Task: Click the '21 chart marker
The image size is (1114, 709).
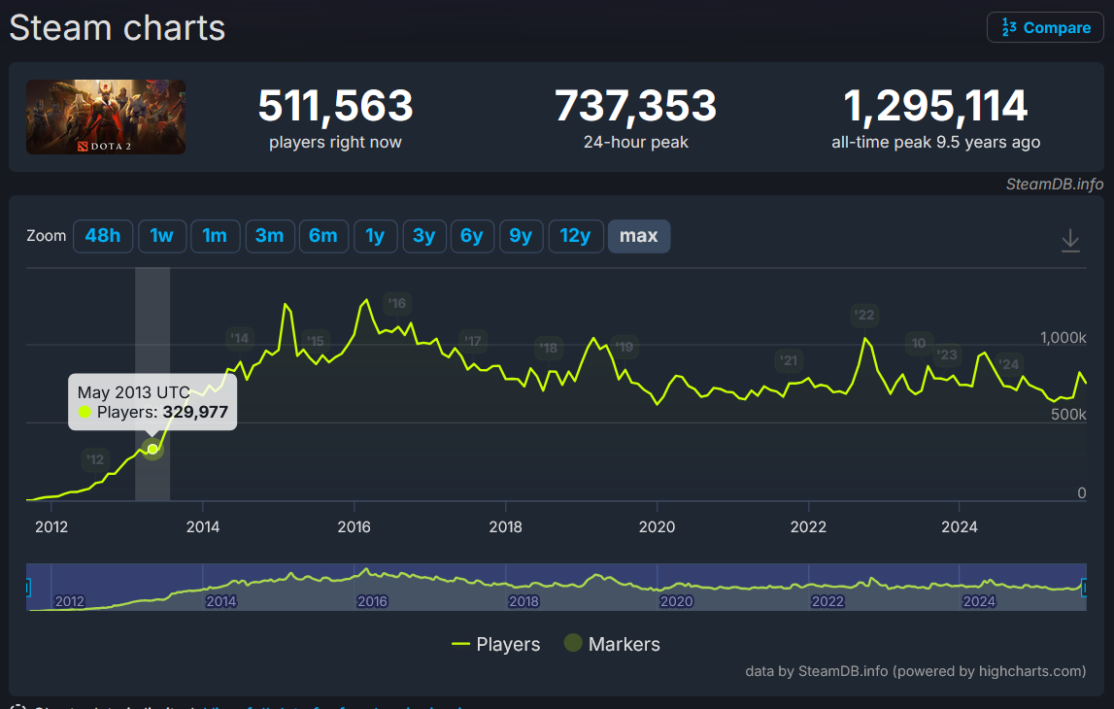Action: click(x=789, y=360)
